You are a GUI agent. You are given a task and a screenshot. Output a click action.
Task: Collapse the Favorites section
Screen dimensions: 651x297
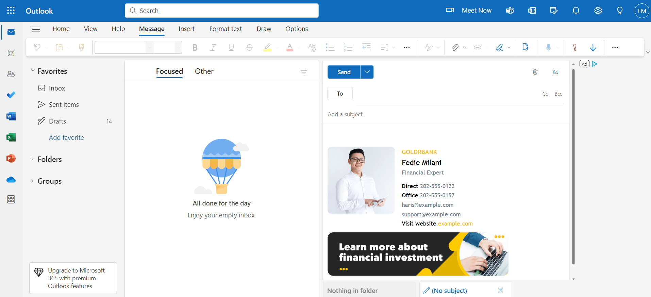[x=33, y=71]
